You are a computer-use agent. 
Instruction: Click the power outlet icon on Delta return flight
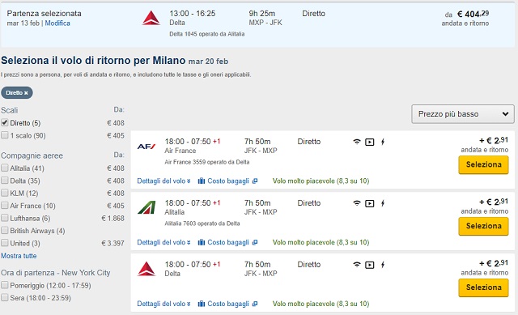coord(383,265)
